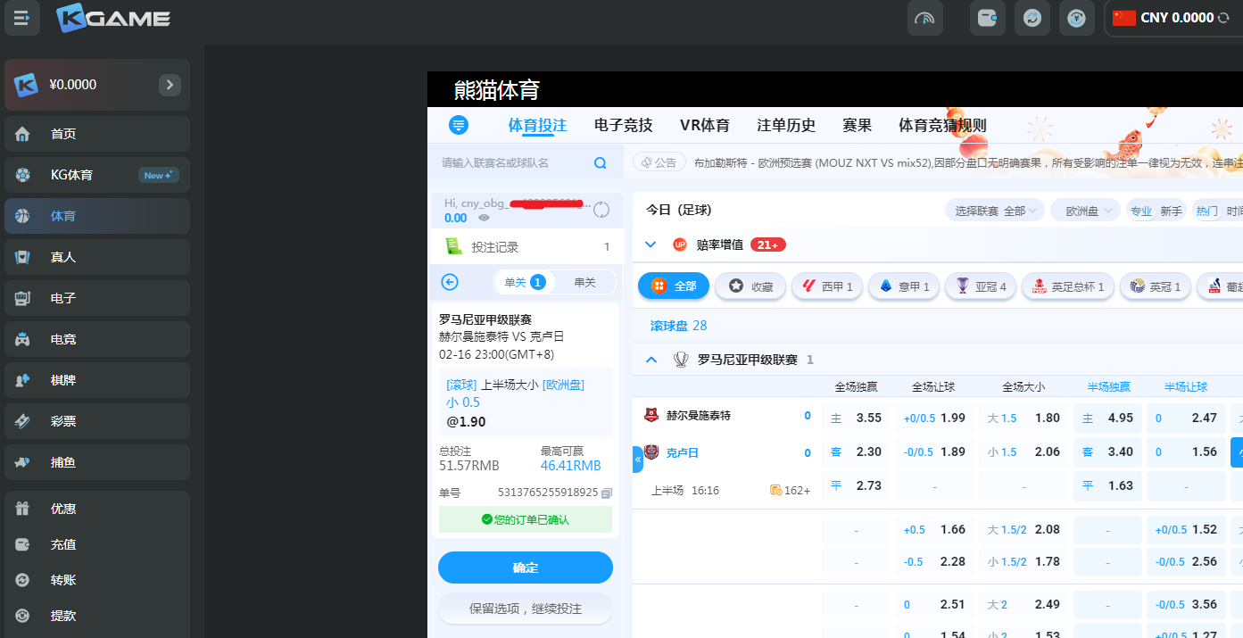Open the 欧洲盘 odds format dropdown
1243x638 pixels.
pyautogui.click(x=1084, y=211)
